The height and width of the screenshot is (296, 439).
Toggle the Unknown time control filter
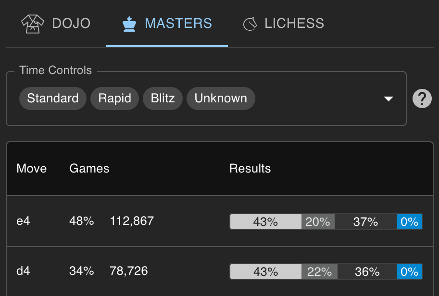pyautogui.click(x=221, y=98)
